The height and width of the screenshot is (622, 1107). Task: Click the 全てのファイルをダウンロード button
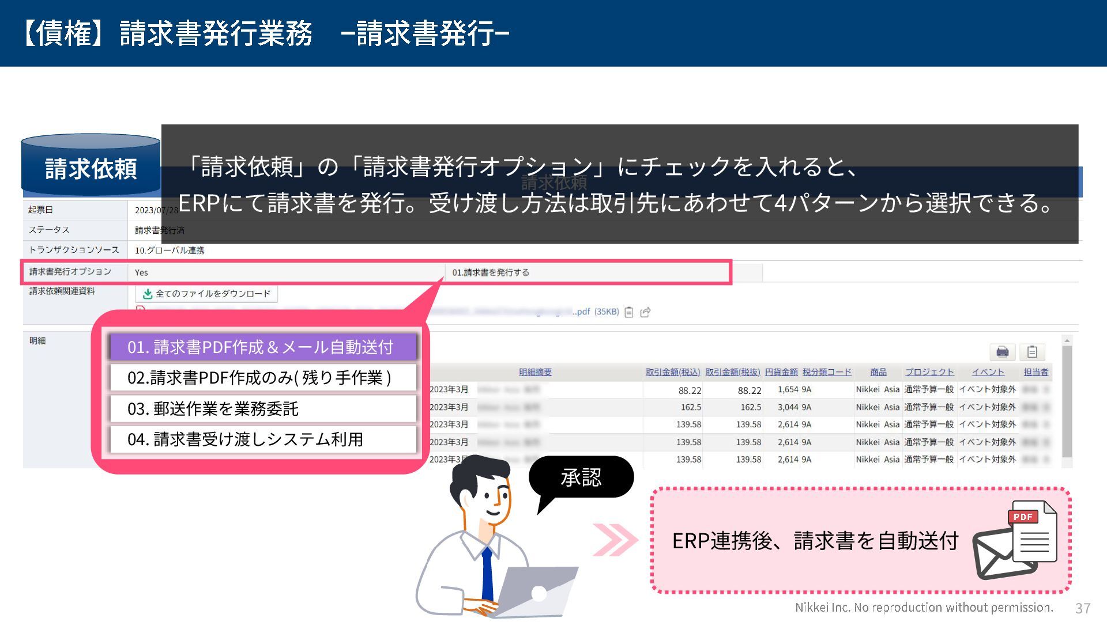[x=206, y=294]
